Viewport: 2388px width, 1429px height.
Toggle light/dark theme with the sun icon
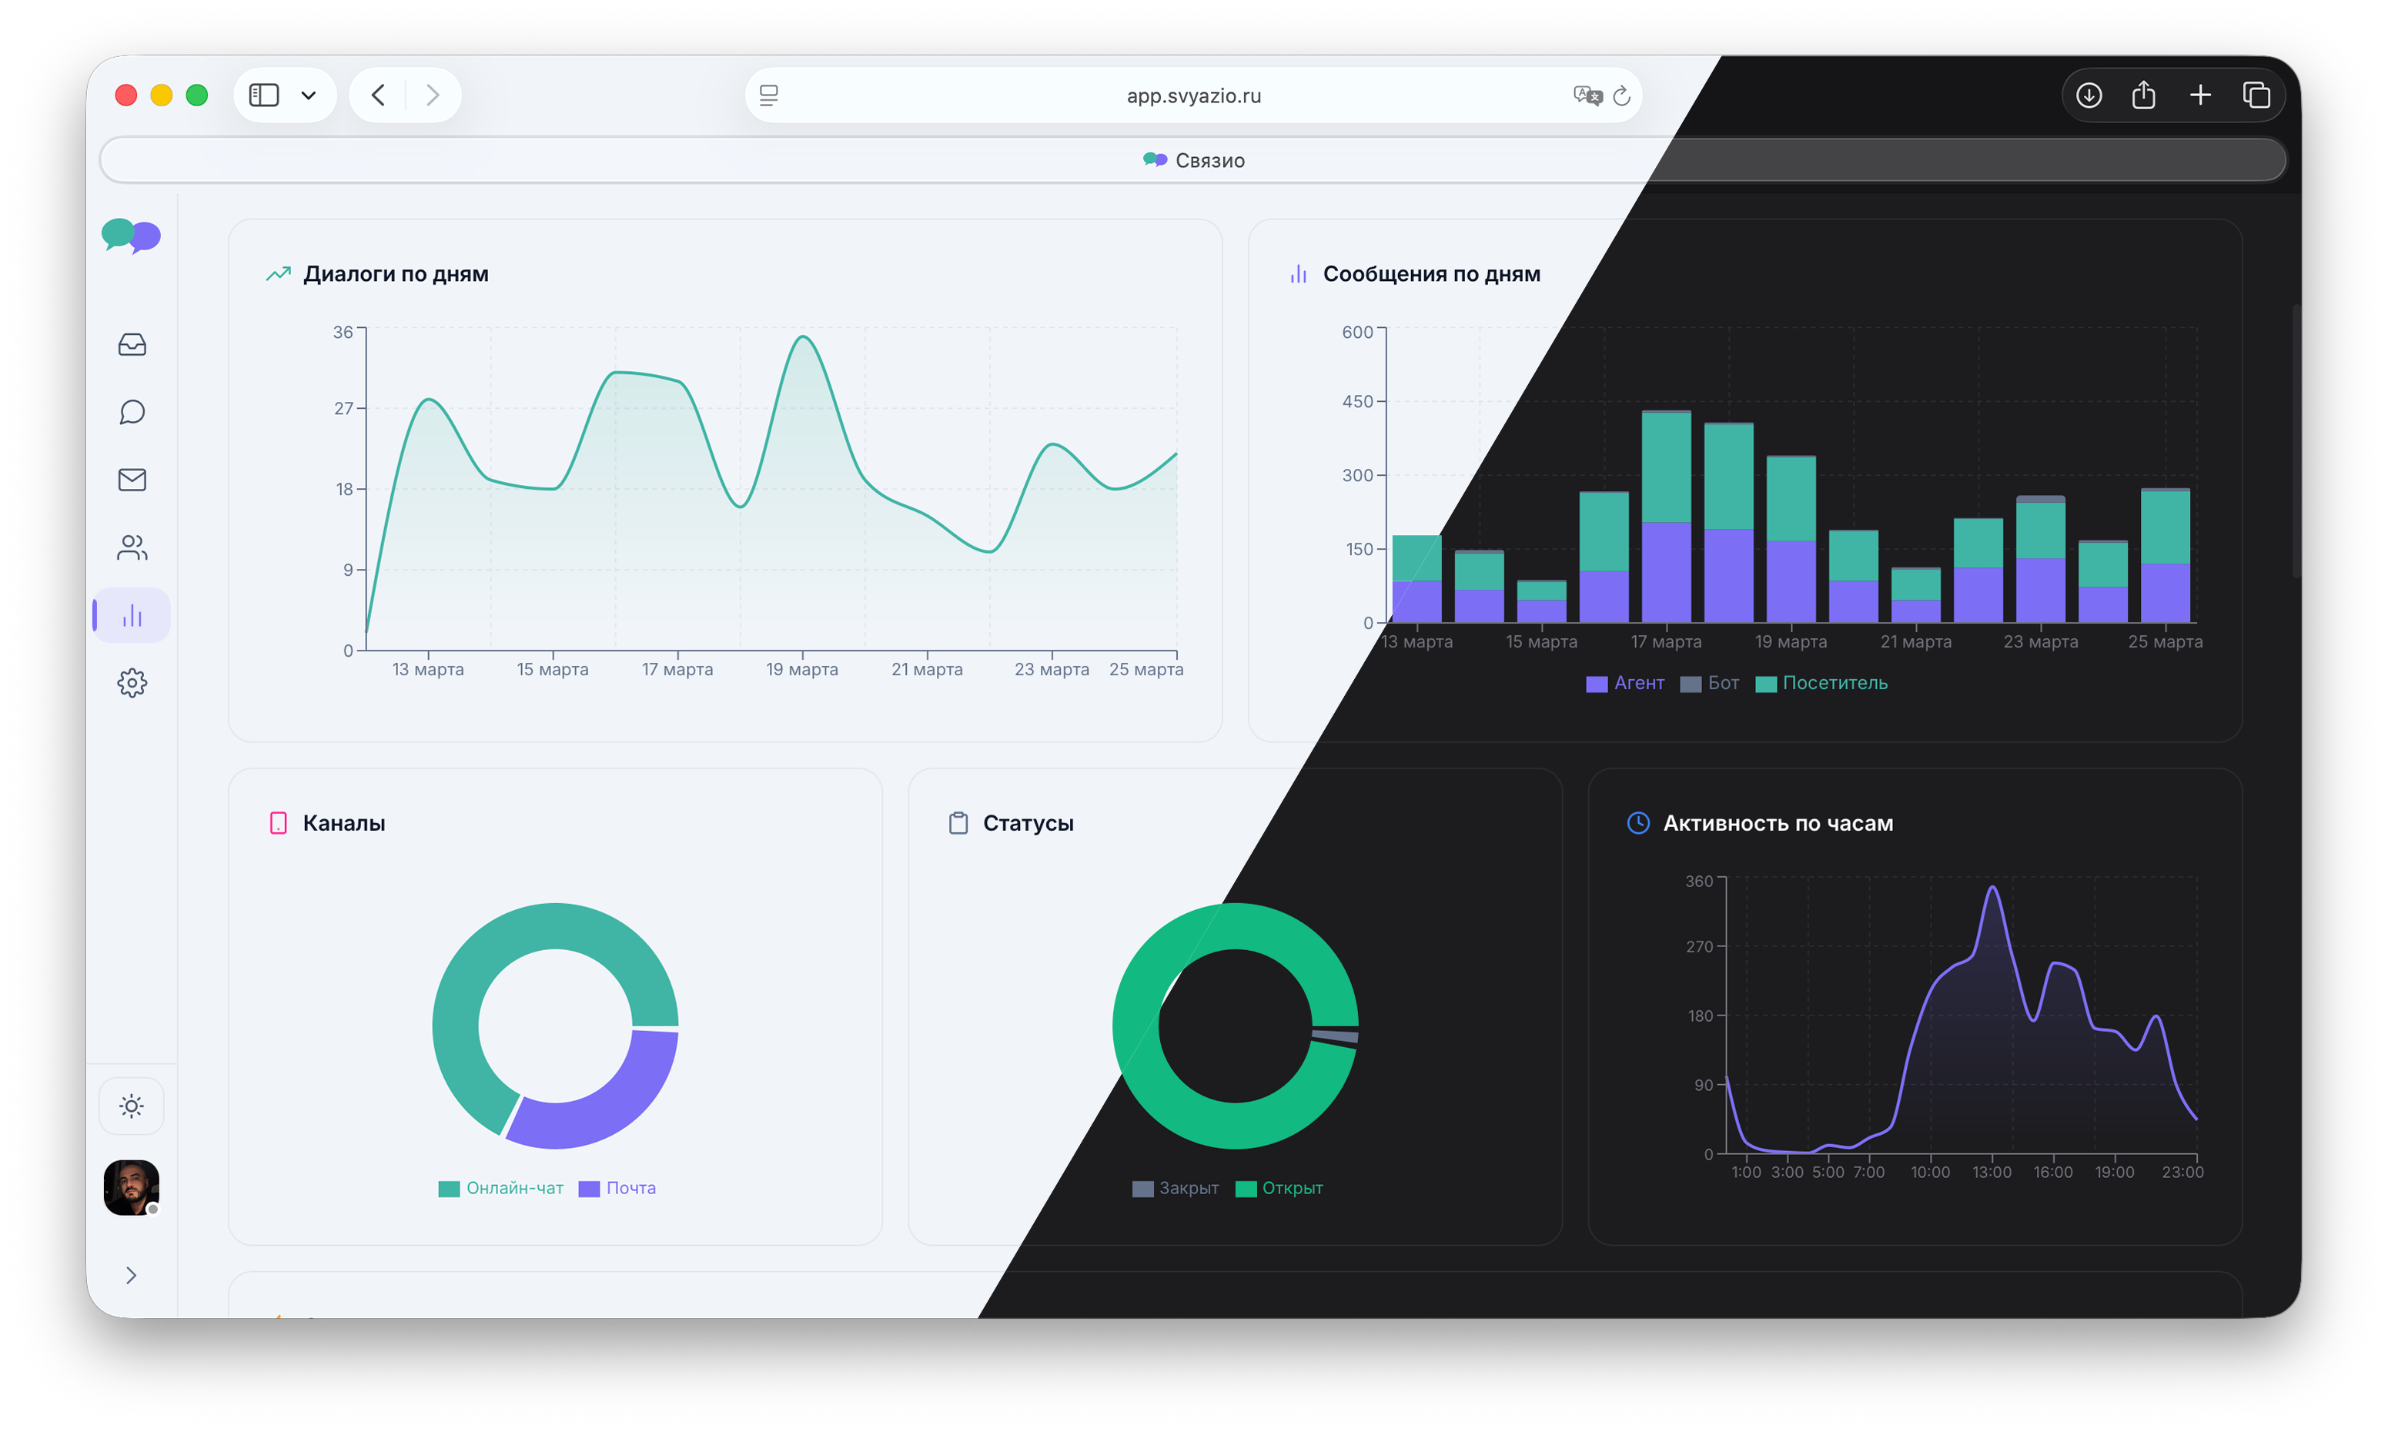click(132, 1106)
